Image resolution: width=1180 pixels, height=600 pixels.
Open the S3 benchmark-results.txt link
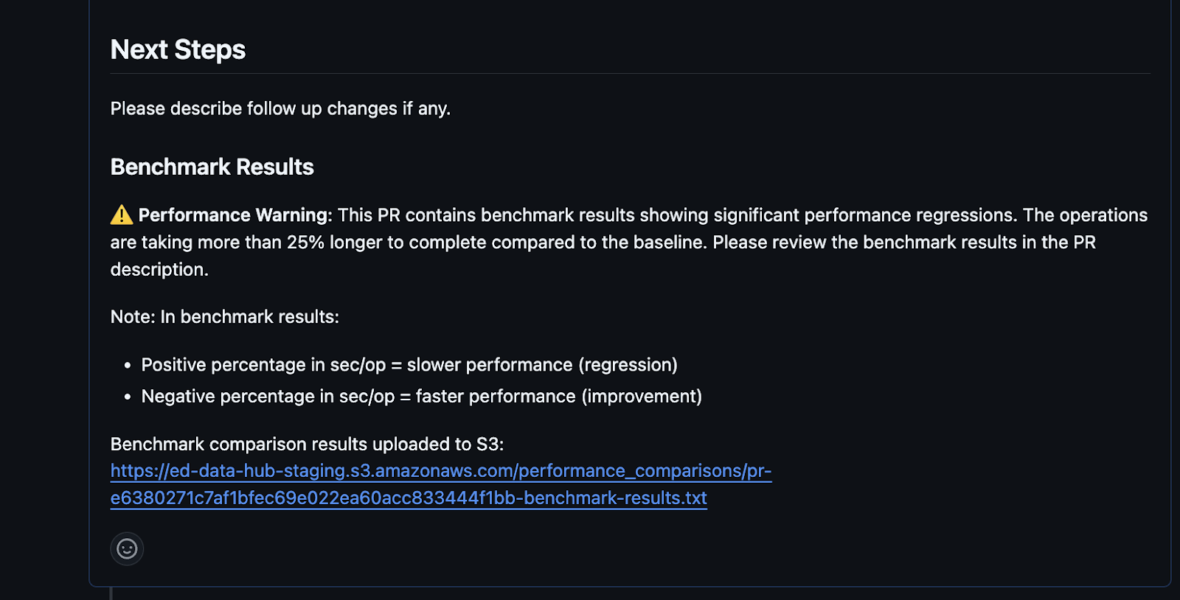click(440, 484)
